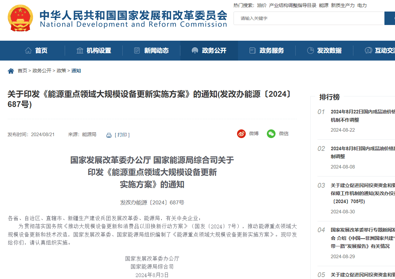Click the printer icon

(109, 135)
